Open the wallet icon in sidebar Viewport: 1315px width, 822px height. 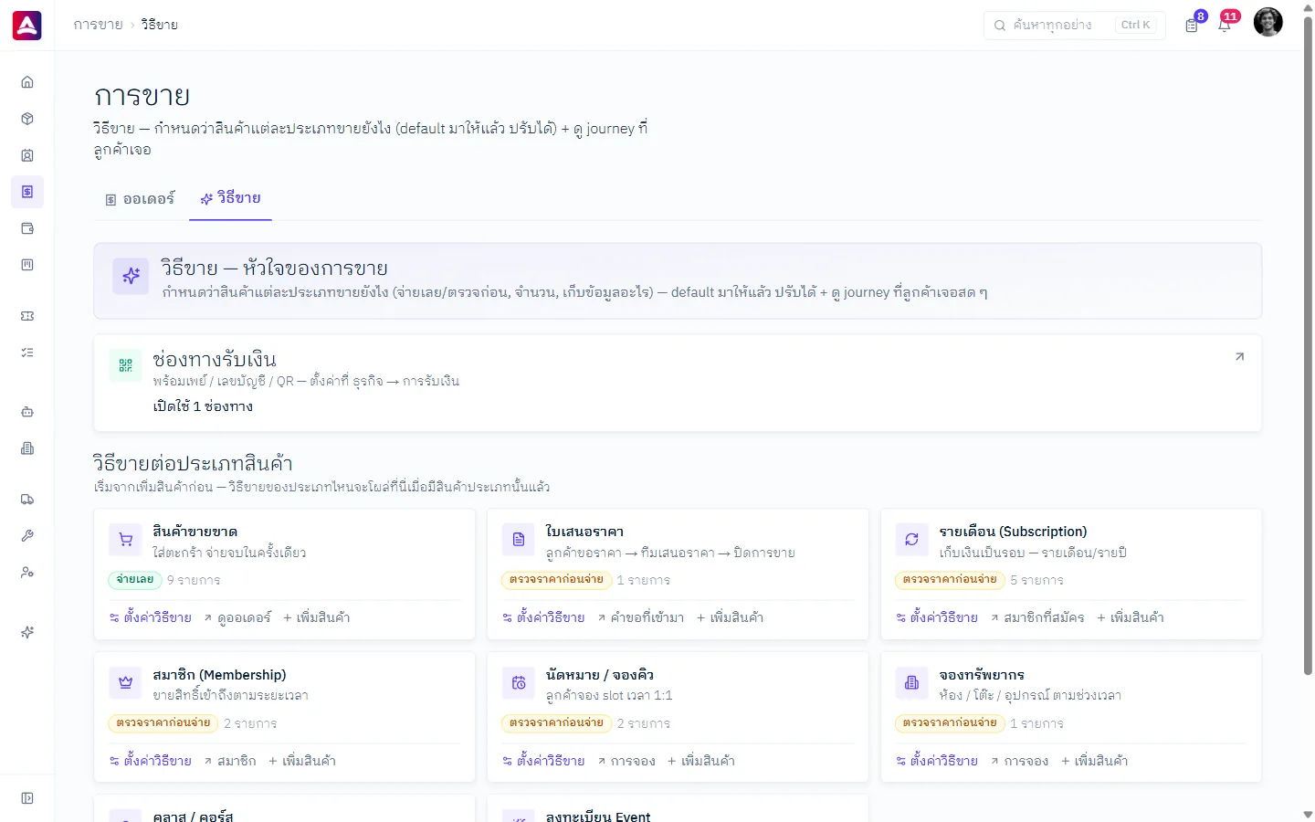(27, 228)
